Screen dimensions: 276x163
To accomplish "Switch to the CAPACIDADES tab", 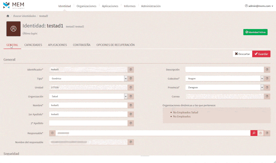I will [x=33, y=45].
